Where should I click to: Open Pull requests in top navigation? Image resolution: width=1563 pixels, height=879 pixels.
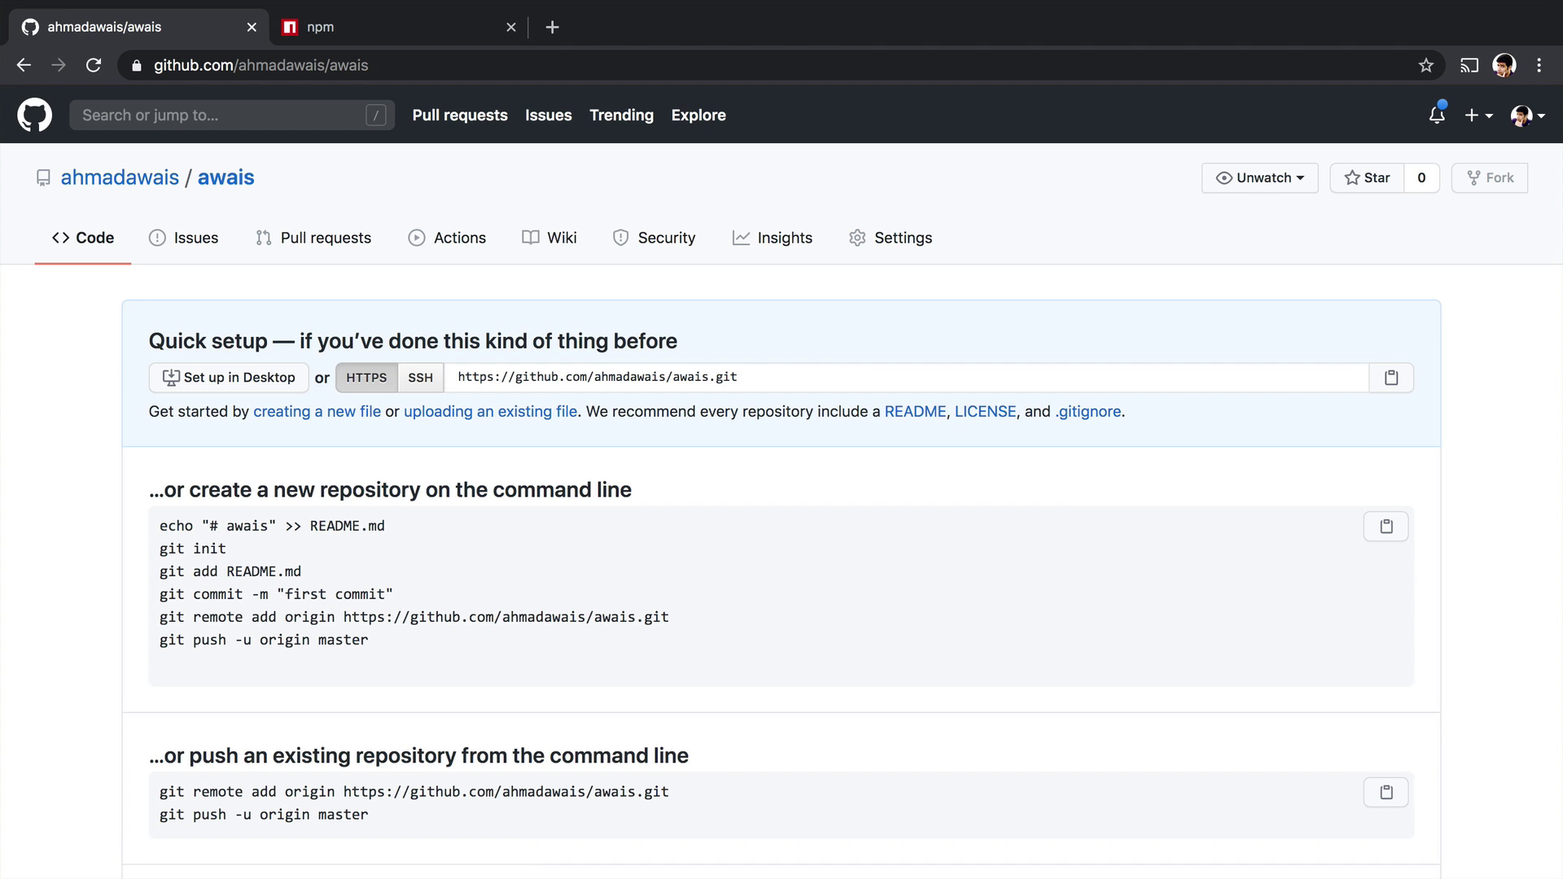460,115
